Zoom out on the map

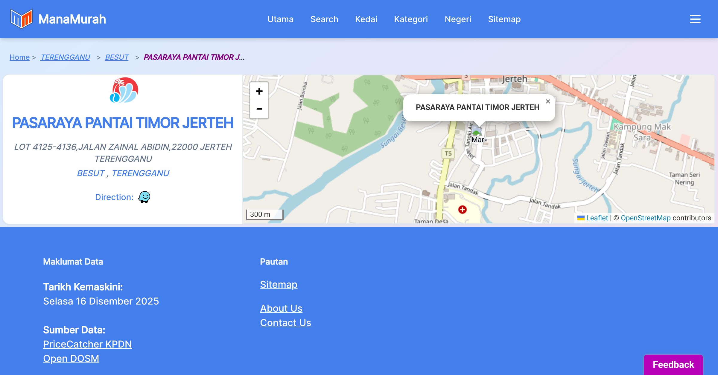(x=259, y=109)
